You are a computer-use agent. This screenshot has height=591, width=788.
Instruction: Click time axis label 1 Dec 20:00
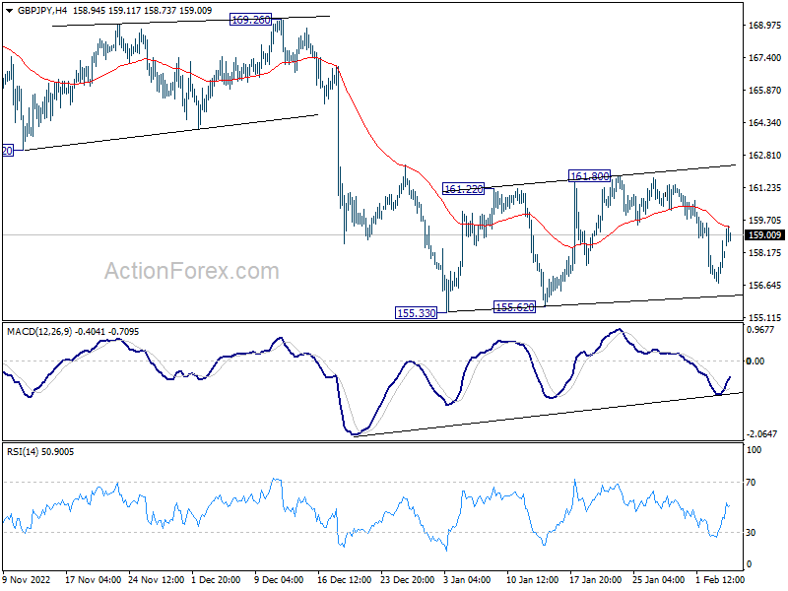click(x=216, y=580)
